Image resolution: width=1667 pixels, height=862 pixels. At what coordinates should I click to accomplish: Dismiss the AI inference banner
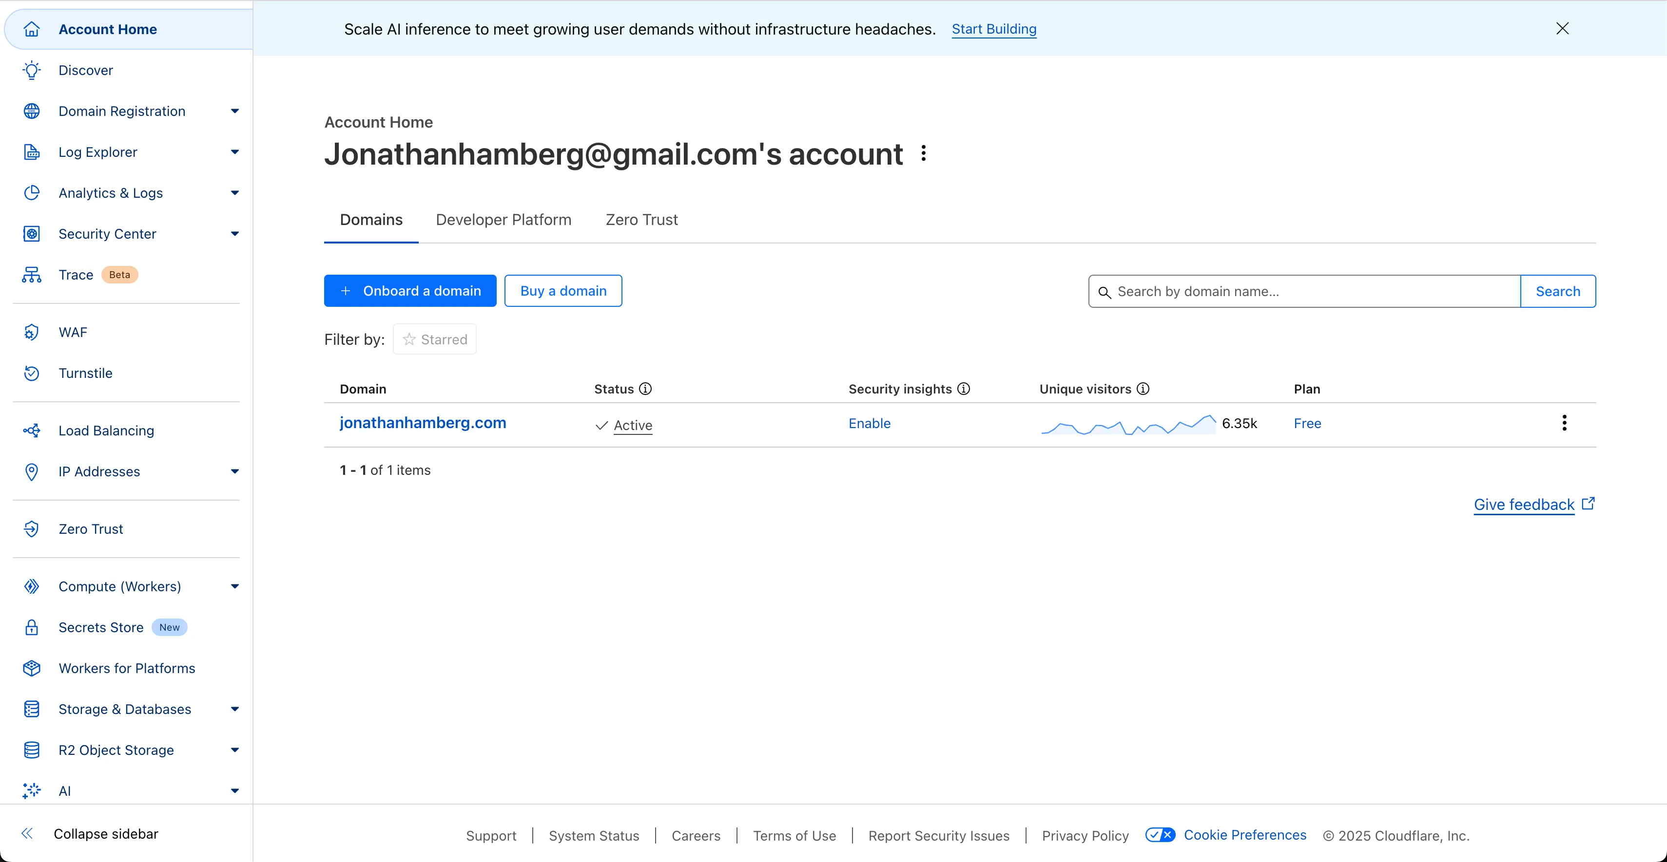pyautogui.click(x=1562, y=28)
